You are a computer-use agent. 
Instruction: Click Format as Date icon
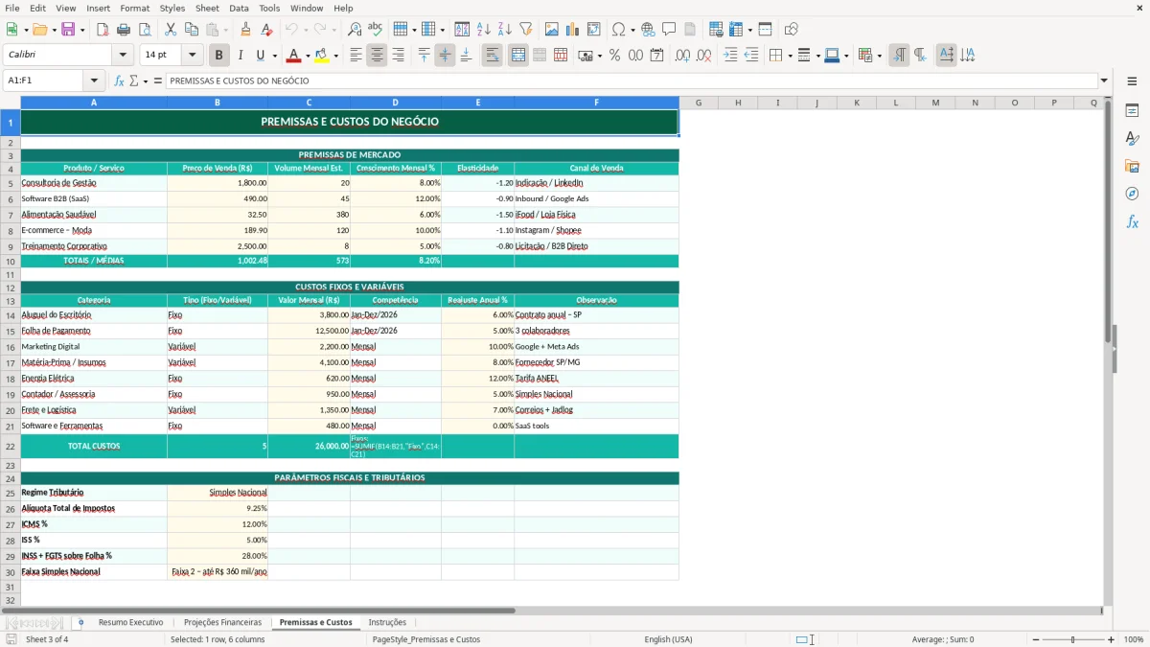point(657,56)
